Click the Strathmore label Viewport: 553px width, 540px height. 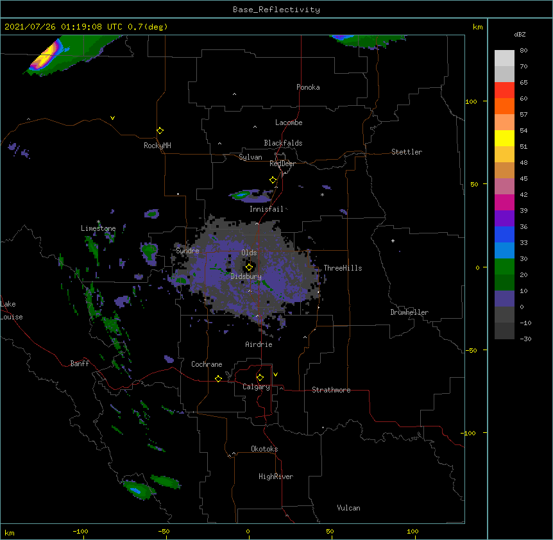tap(331, 390)
